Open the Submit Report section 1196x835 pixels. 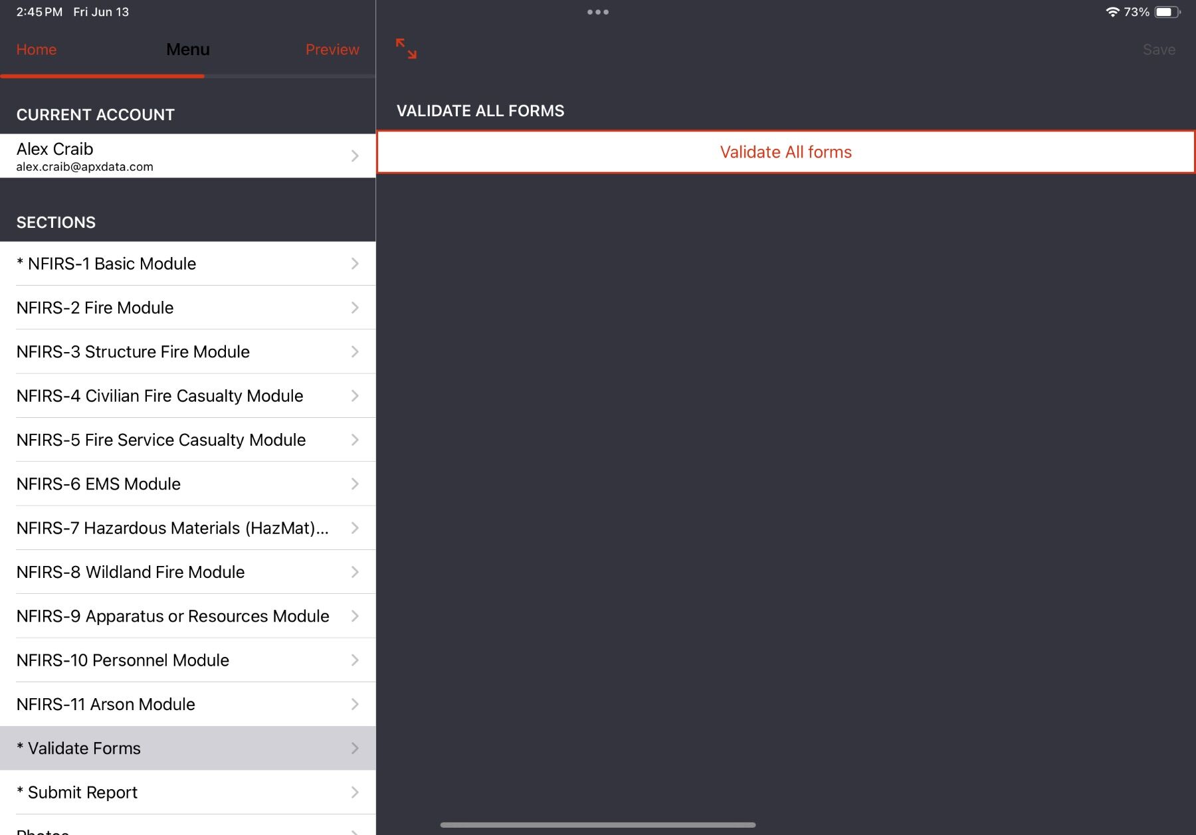pos(188,792)
